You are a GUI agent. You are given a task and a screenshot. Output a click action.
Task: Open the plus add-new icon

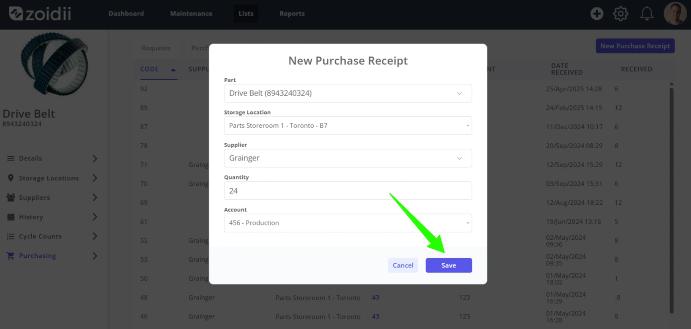(596, 13)
